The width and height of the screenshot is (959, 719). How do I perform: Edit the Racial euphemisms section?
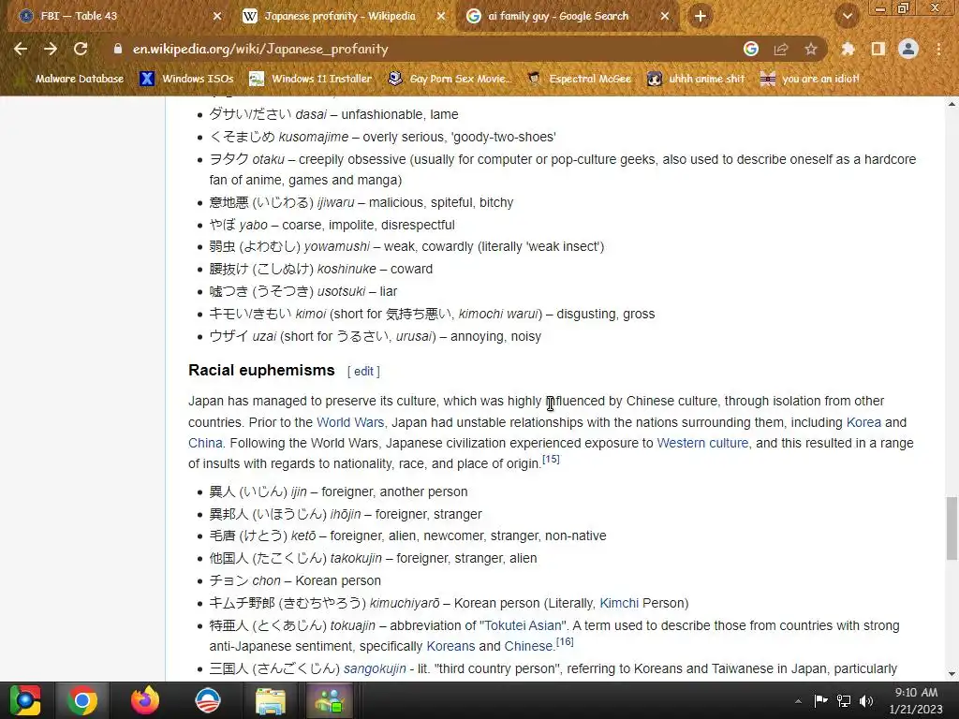[x=363, y=371]
